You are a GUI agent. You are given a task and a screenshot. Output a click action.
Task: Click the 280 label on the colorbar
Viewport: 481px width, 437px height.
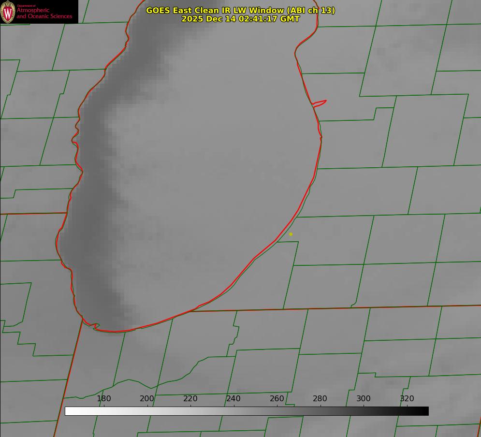click(x=320, y=398)
